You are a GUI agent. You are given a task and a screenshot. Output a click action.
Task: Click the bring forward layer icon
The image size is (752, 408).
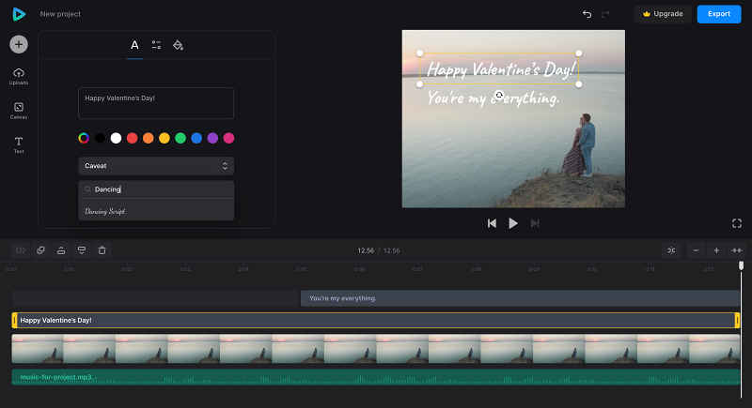tap(61, 250)
